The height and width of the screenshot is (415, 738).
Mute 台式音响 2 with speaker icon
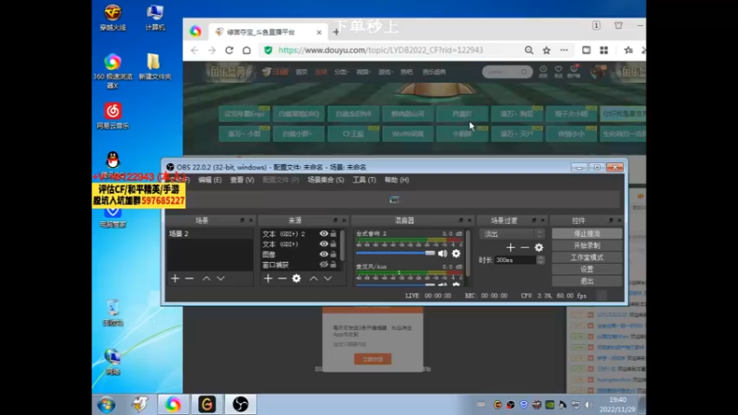443,254
